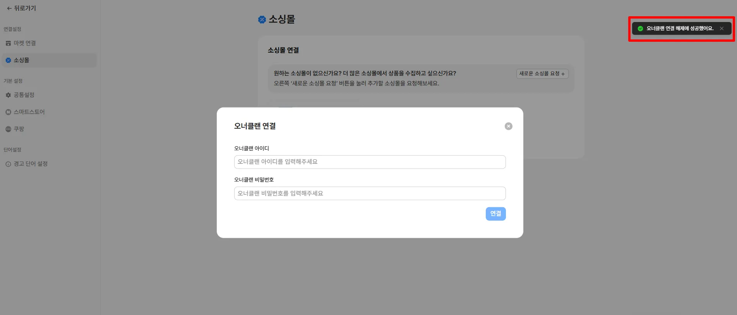Click the 연결설정 section label
This screenshot has height=315, width=737.
point(12,29)
